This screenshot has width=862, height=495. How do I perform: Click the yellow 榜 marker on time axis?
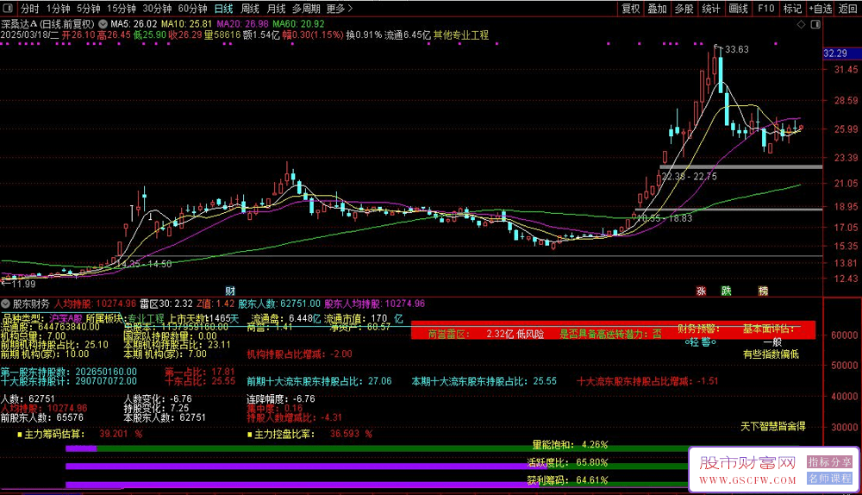tap(763, 291)
